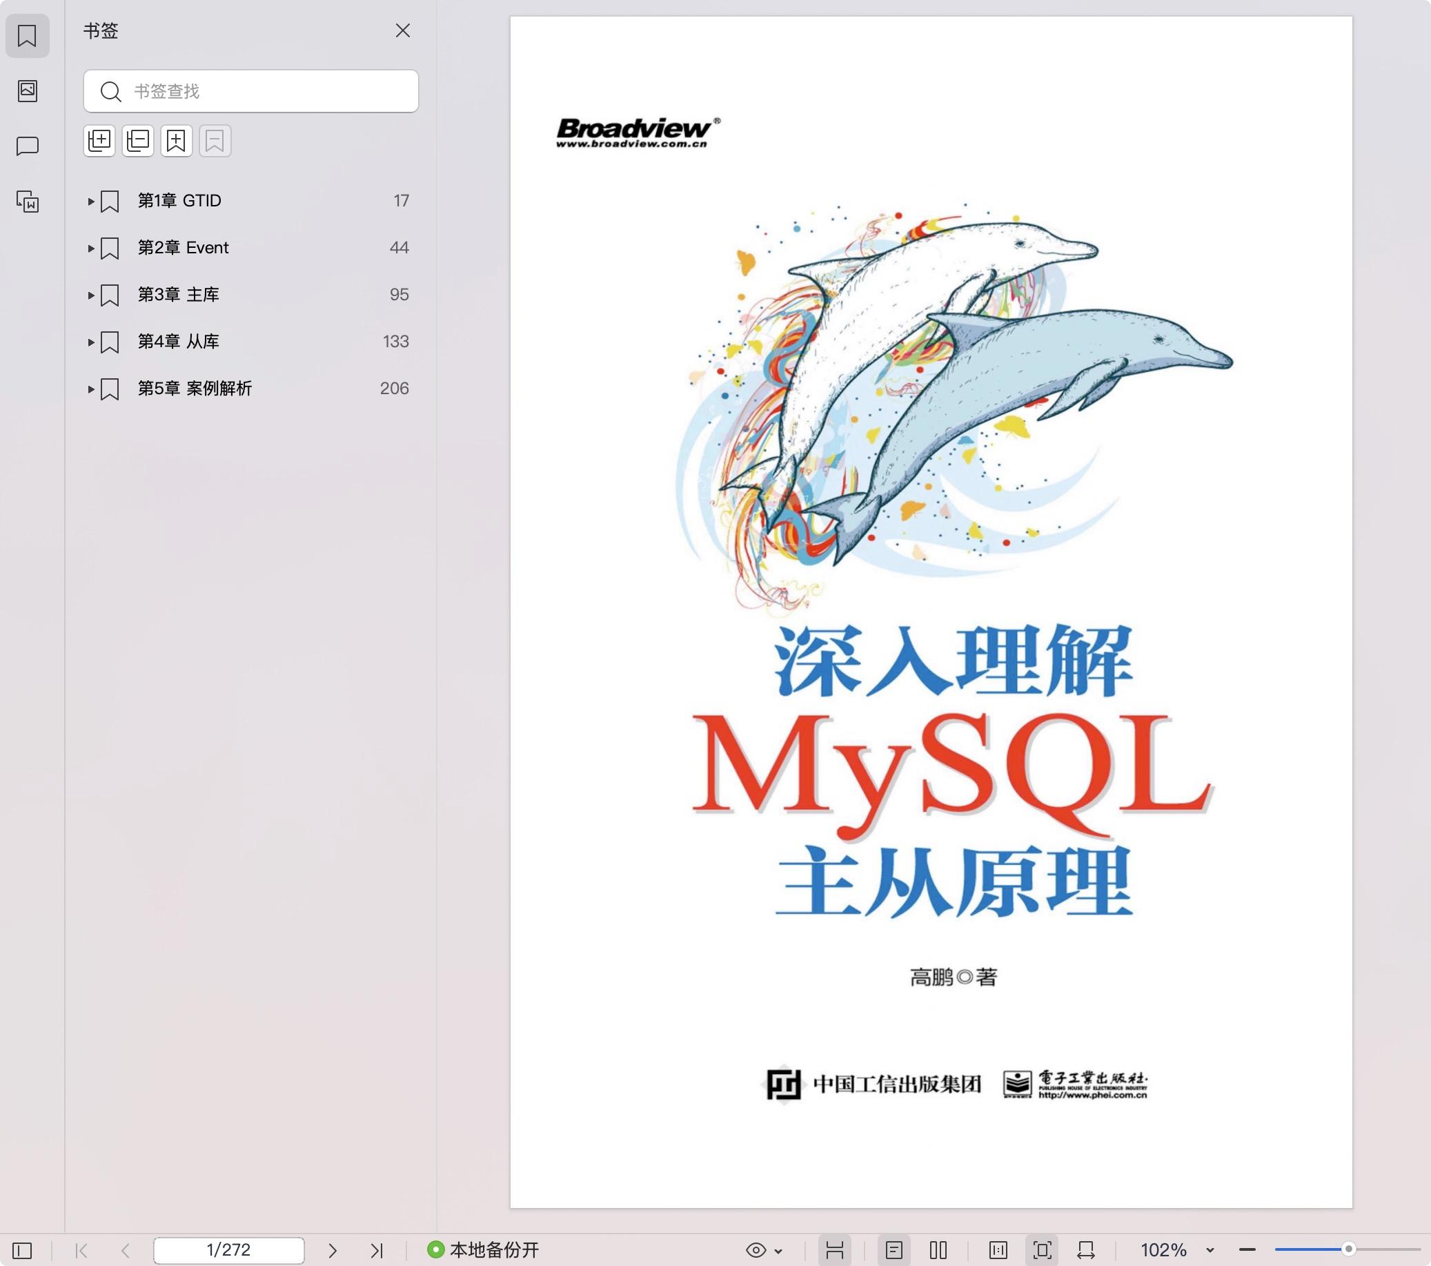
Task: Go to the previous page
Action: 126,1250
